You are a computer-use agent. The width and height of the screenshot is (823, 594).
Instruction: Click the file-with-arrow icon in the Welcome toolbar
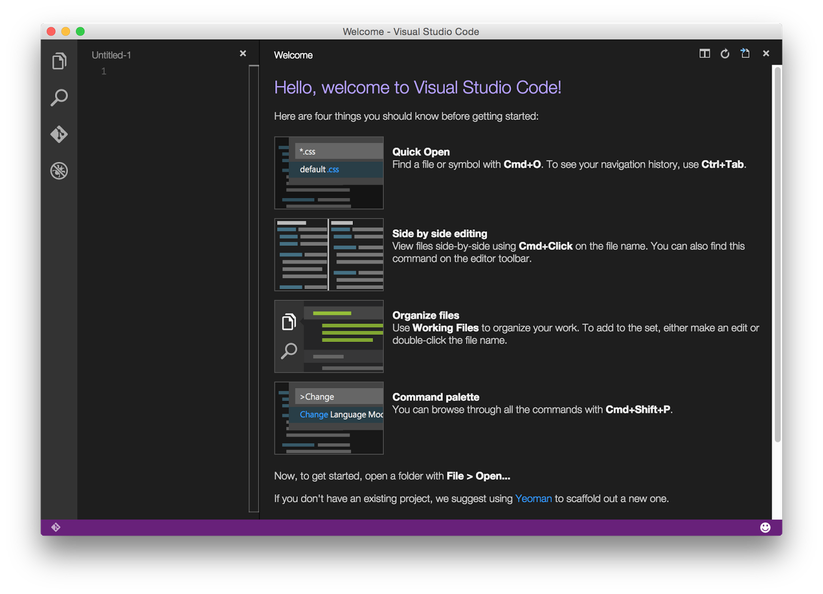coord(745,53)
